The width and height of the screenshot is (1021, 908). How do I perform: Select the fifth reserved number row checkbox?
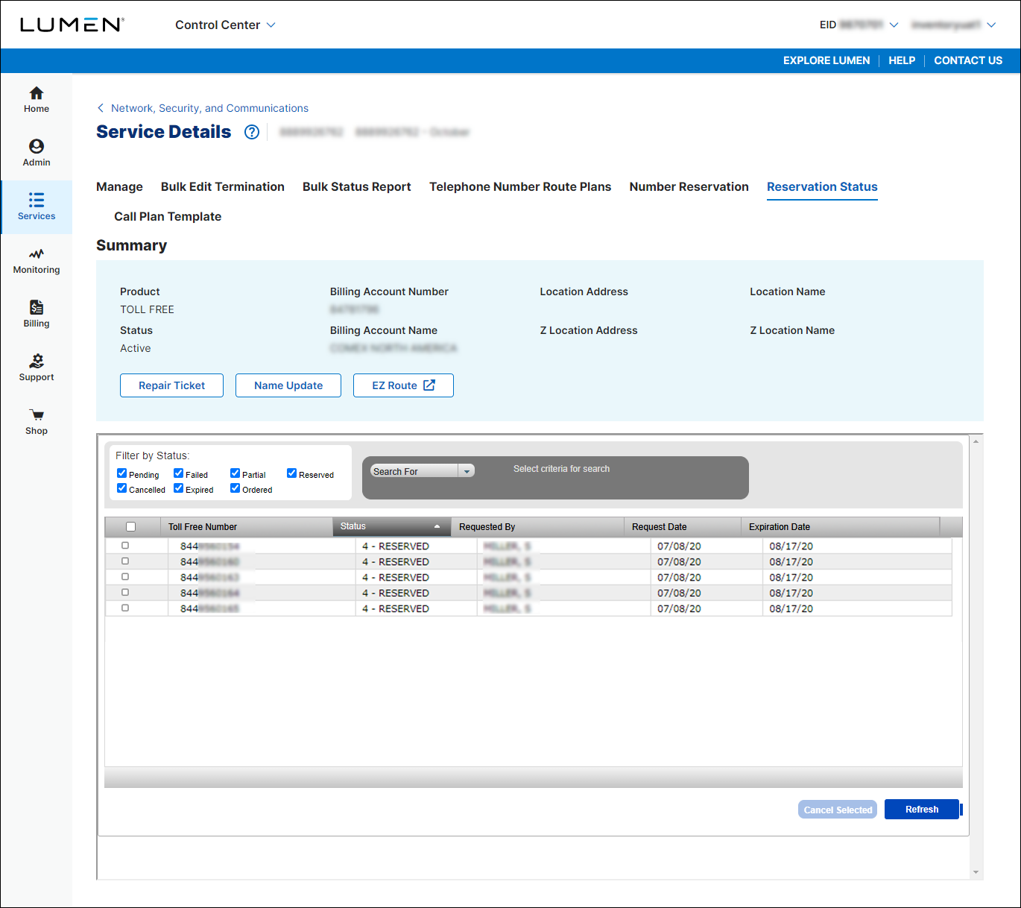coord(125,608)
